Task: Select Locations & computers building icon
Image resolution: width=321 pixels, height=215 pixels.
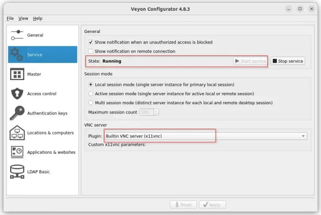Action: [17, 133]
